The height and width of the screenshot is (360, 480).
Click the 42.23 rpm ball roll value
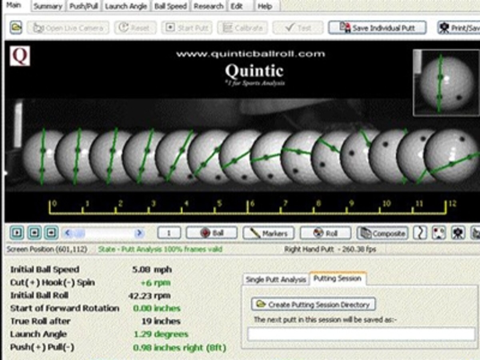tap(149, 296)
